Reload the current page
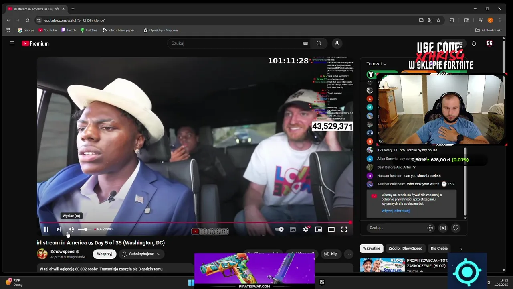 pyautogui.click(x=27, y=20)
